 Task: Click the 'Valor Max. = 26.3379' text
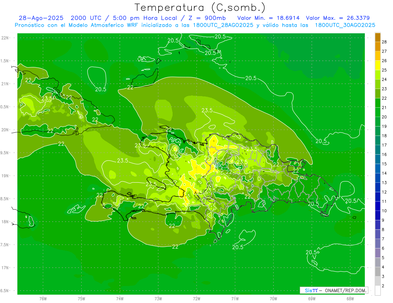pos(338,18)
